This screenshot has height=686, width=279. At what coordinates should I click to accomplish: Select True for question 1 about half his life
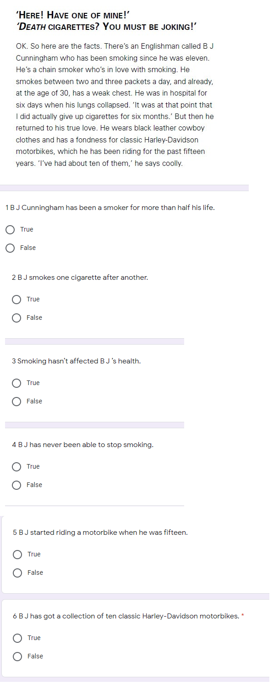11,230
